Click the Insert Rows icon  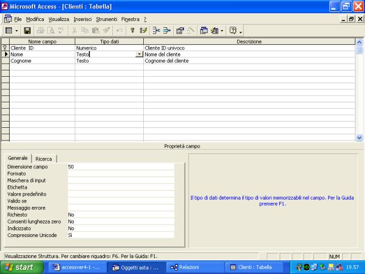point(156,31)
